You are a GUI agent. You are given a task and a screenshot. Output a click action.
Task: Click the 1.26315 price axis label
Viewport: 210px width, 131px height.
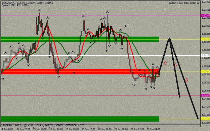coord(206,50)
